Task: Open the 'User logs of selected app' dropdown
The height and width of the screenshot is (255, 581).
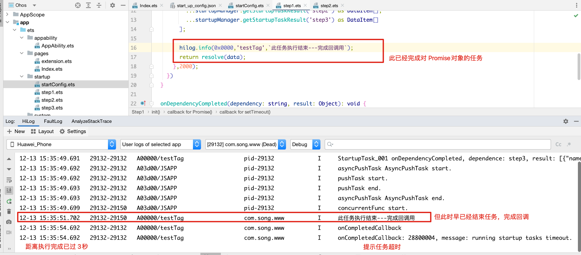Action: point(161,144)
